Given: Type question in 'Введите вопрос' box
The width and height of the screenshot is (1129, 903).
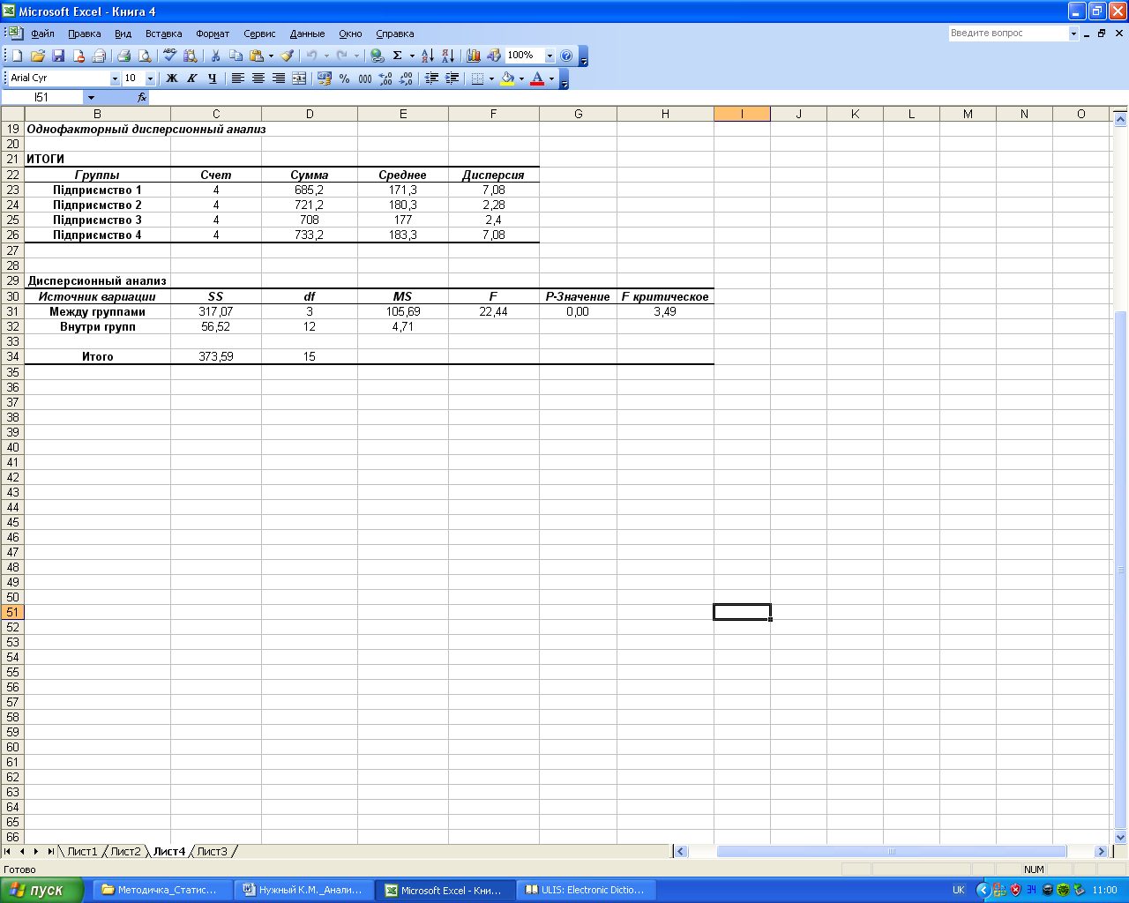Looking at the screenshot, I should click(x=1008, y=34).
